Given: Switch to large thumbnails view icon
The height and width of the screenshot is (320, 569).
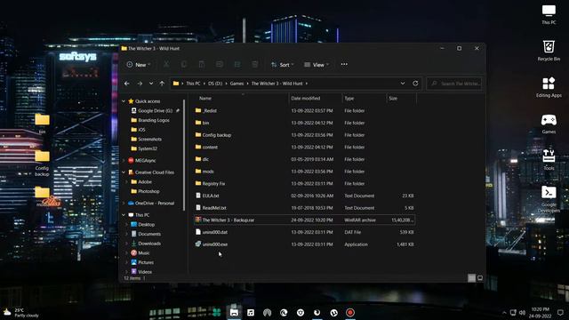Looking at the screenshot, I should (x=480, y=278).
